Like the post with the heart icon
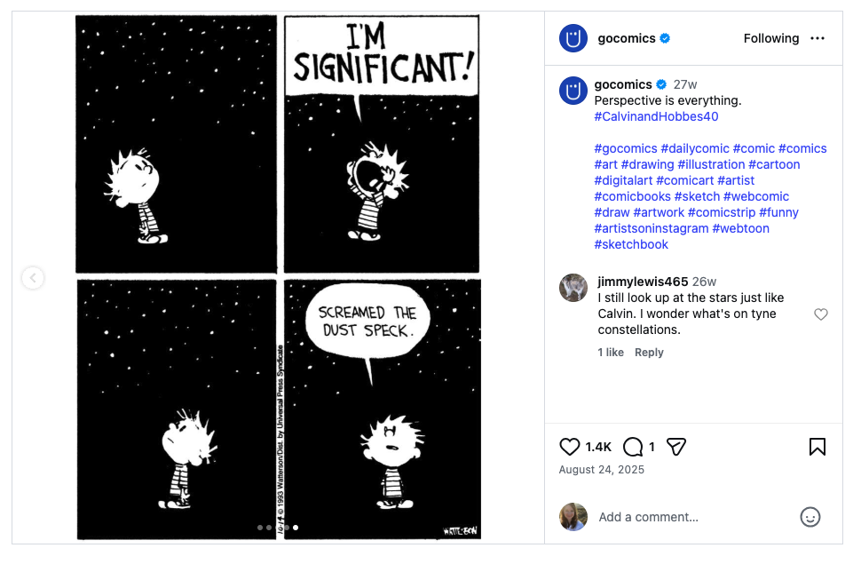861x564 pixels. (570, 447)
